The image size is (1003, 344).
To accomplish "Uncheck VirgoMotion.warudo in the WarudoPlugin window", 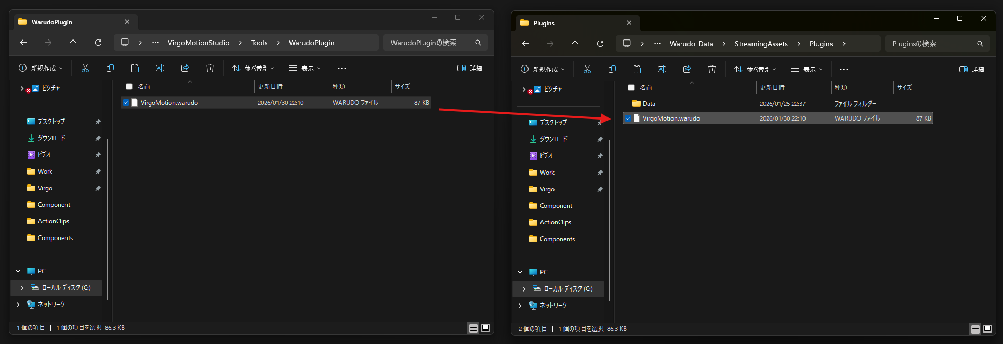I will (126, 103).
